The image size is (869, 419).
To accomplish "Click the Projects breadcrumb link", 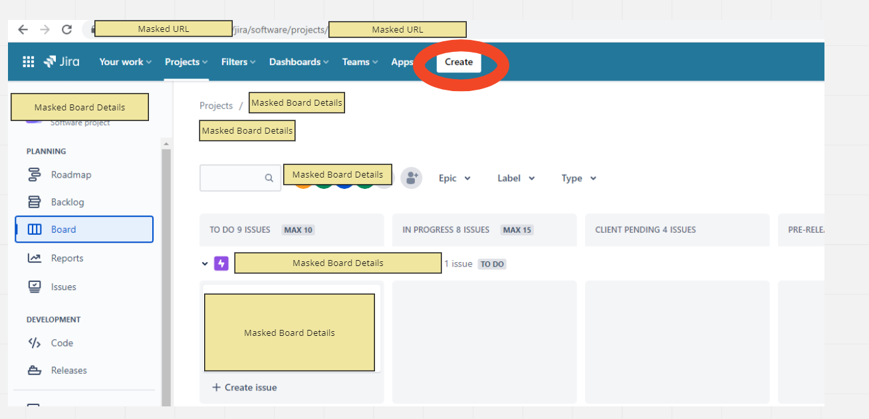I will click(216, 106).
